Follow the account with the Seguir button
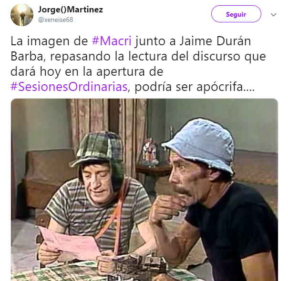This screenshot has height=281, width=288. [236, 14]
